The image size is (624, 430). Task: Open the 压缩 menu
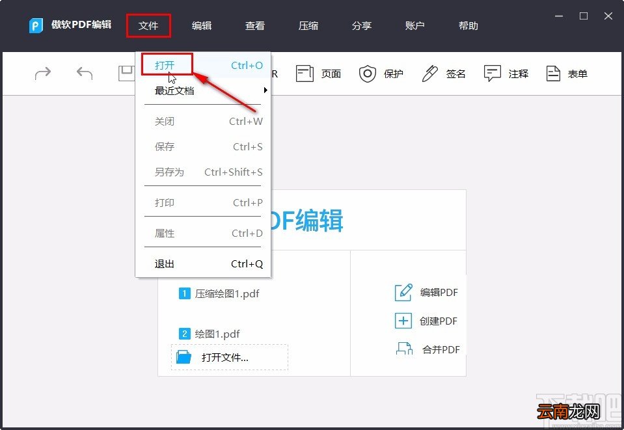tap(308, 26)
